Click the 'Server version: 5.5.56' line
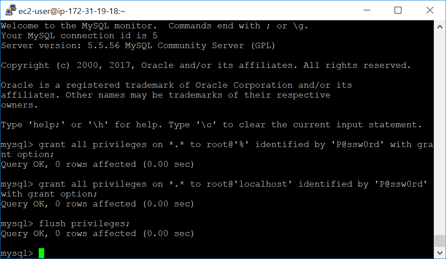The image size is (446, 259). (138, 46)
